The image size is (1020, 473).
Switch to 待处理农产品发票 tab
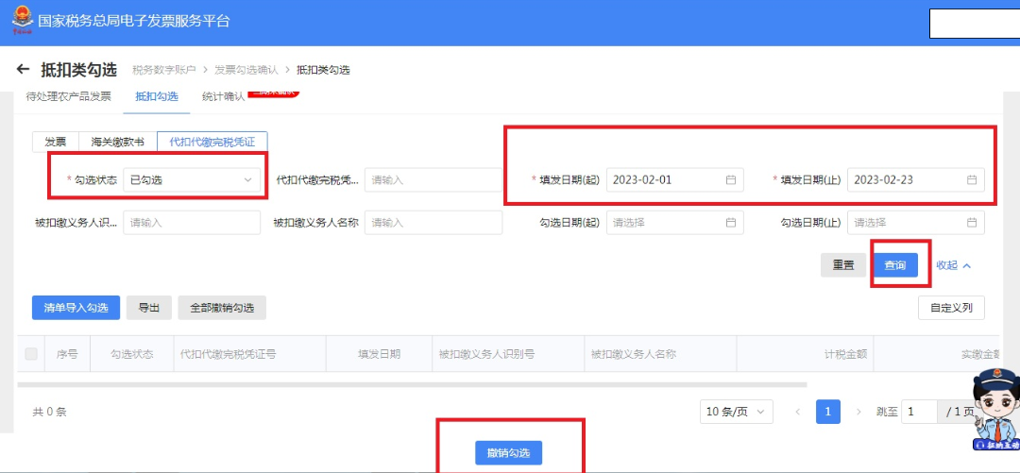68,96
